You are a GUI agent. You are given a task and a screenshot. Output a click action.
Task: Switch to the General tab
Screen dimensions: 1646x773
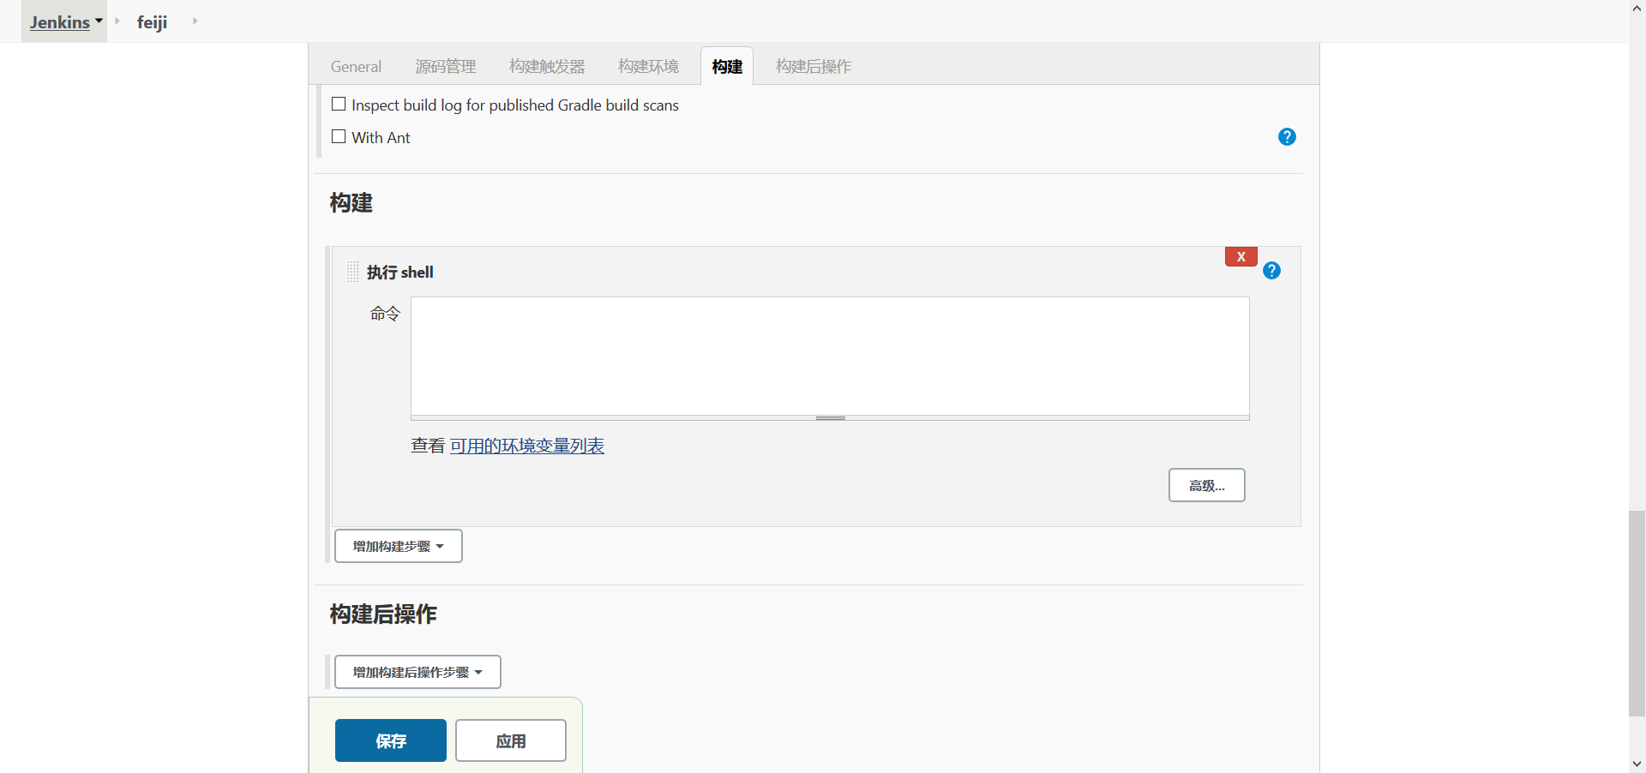(x=356, y=66)
